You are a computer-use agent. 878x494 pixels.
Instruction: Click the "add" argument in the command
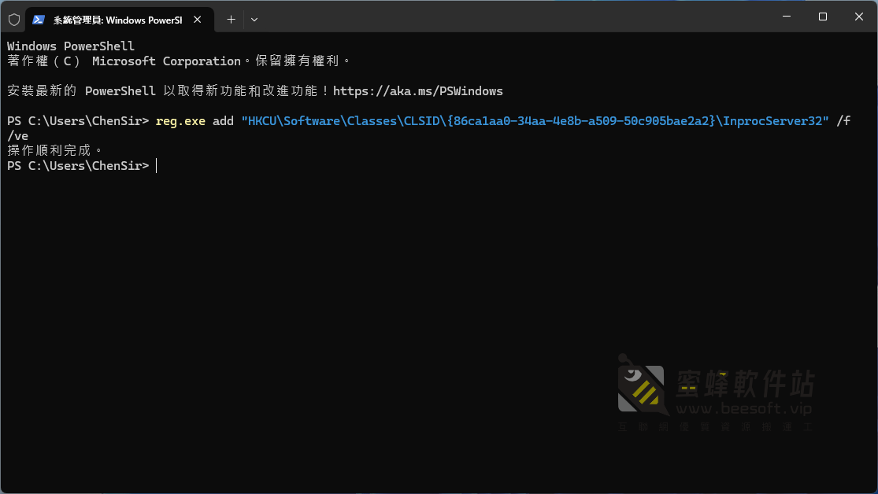coord(223,121)
